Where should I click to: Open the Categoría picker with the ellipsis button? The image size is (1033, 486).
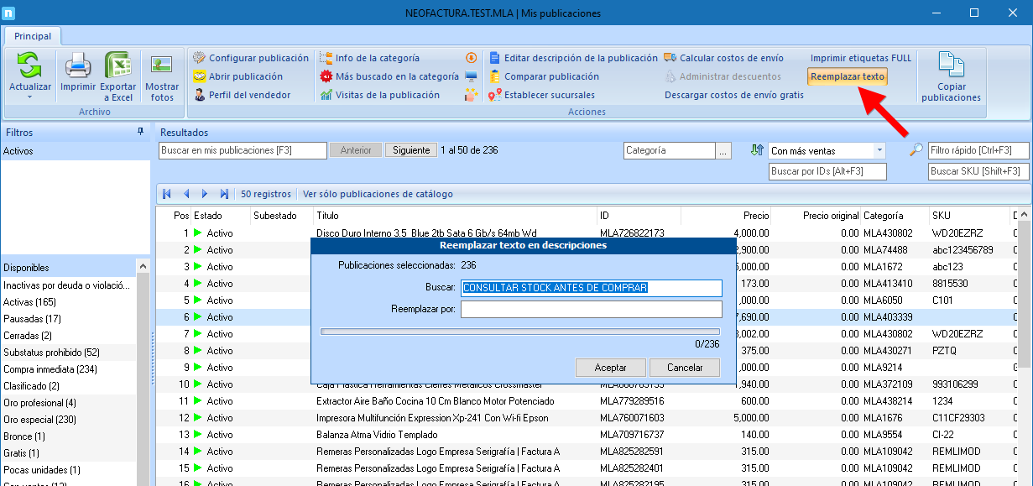coord(723,151)
